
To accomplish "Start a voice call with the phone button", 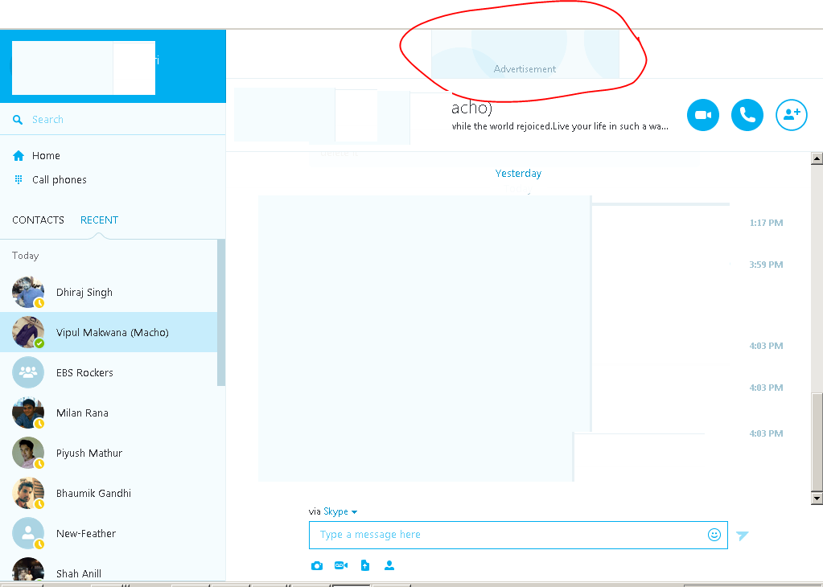I will pyautogui.click(x=747, y=115).
